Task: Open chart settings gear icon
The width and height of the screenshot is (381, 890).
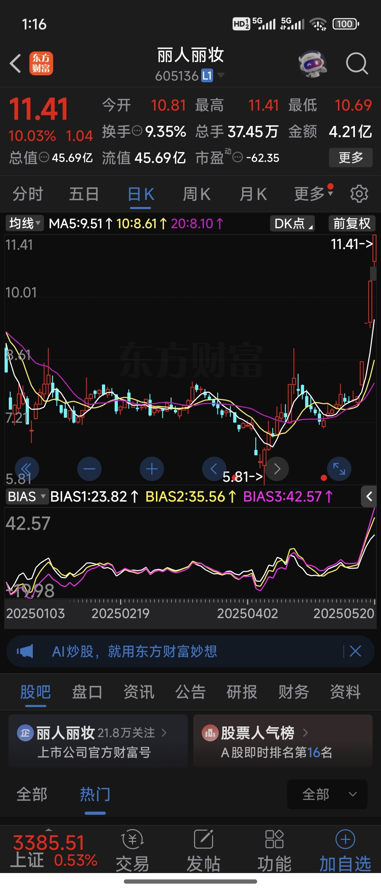Action: pyautogui.click(x=359, y=194)
